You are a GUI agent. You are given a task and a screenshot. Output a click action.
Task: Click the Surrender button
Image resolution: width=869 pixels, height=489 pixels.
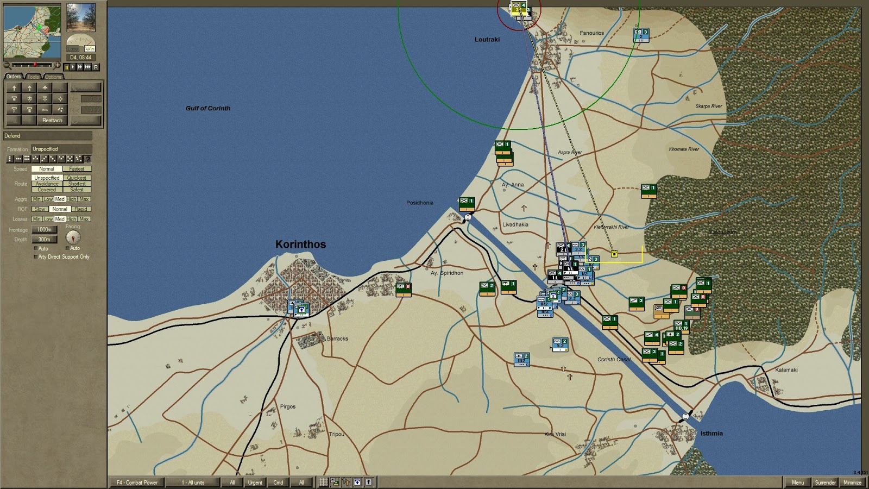[x=825, y=482]
